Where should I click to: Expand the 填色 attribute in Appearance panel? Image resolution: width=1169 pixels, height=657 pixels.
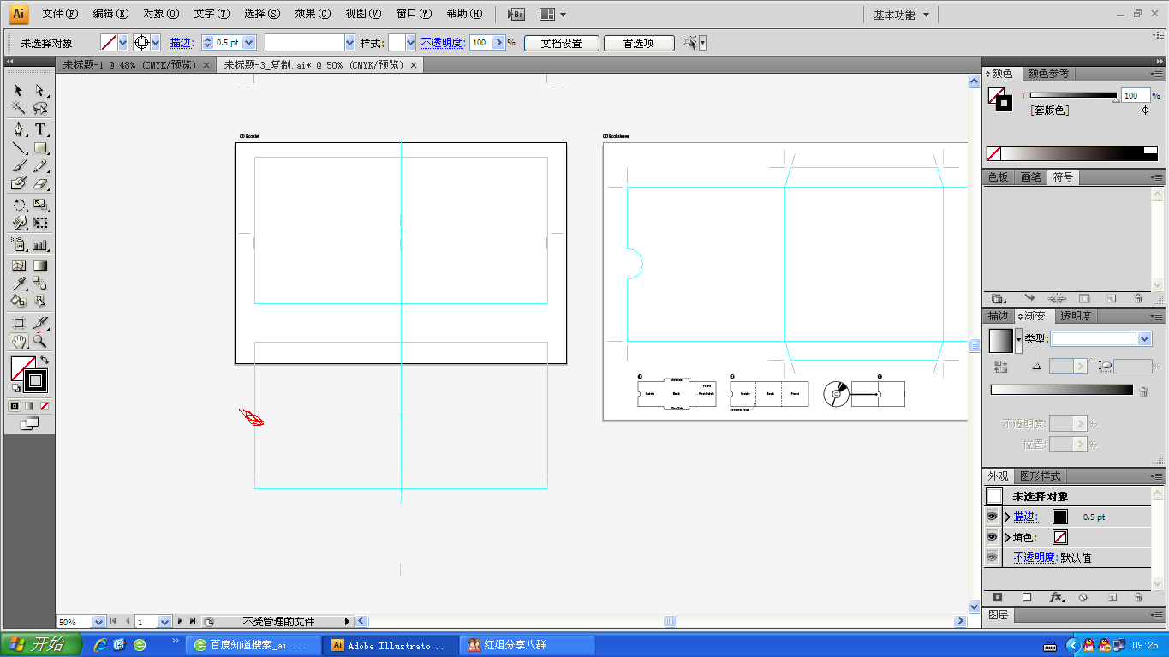click(x=1007, y=537)
